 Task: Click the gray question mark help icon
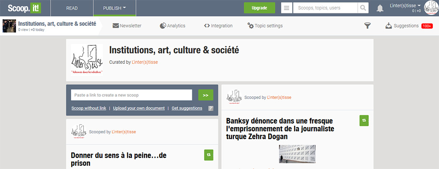(211, 108)
